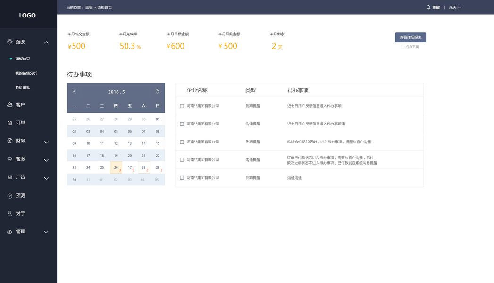Screen dimensions: 494x283
Task: Select highlighted date 26 in calendar
Action: (x=116, y=167)
